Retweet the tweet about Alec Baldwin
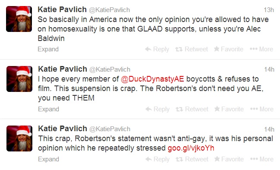This screenshot has height=170, width=280. pos(192,49)
